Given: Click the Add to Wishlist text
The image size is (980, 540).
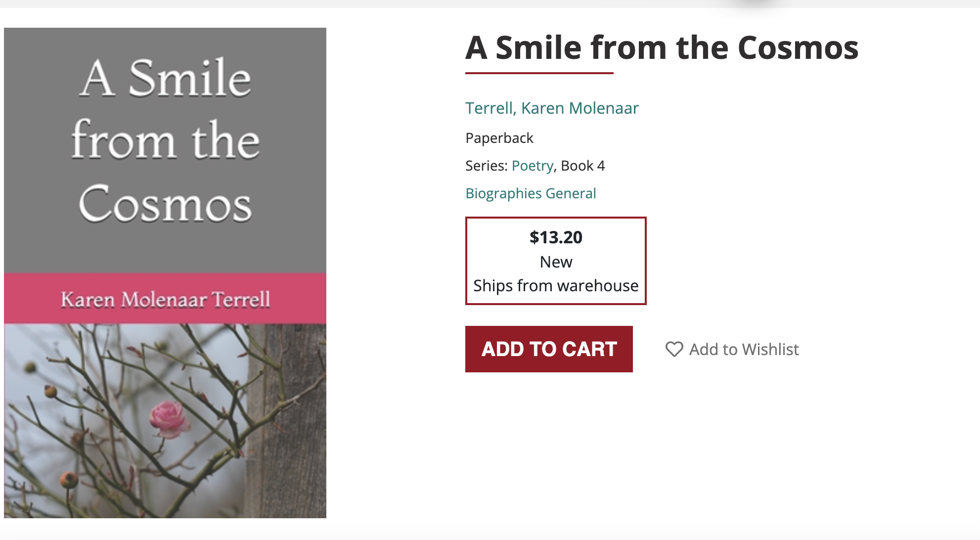Looking at the screenshot, I should 744,350.
